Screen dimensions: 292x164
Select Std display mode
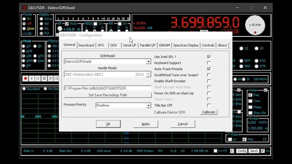[42, 24]
